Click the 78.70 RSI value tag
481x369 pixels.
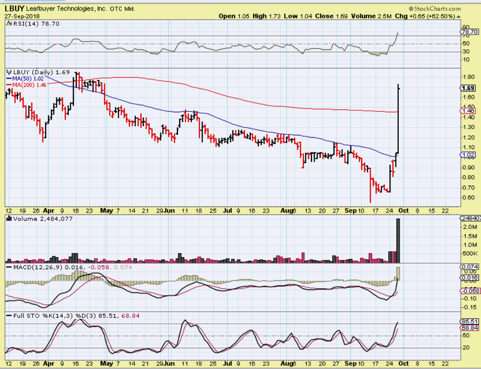coord(469,32)
